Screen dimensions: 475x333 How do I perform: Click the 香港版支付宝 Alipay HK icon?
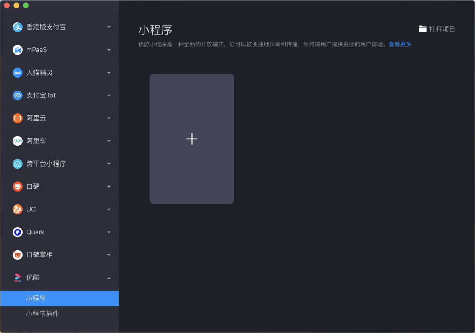click(x=18, y=27)
